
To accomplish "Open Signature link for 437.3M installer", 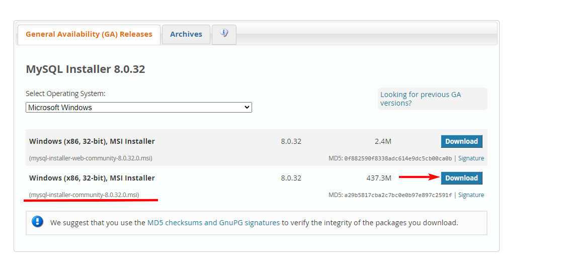I will click(x=471, y=195).
